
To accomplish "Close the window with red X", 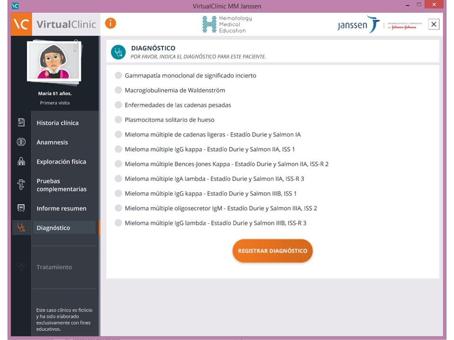I will coord(434,4).
